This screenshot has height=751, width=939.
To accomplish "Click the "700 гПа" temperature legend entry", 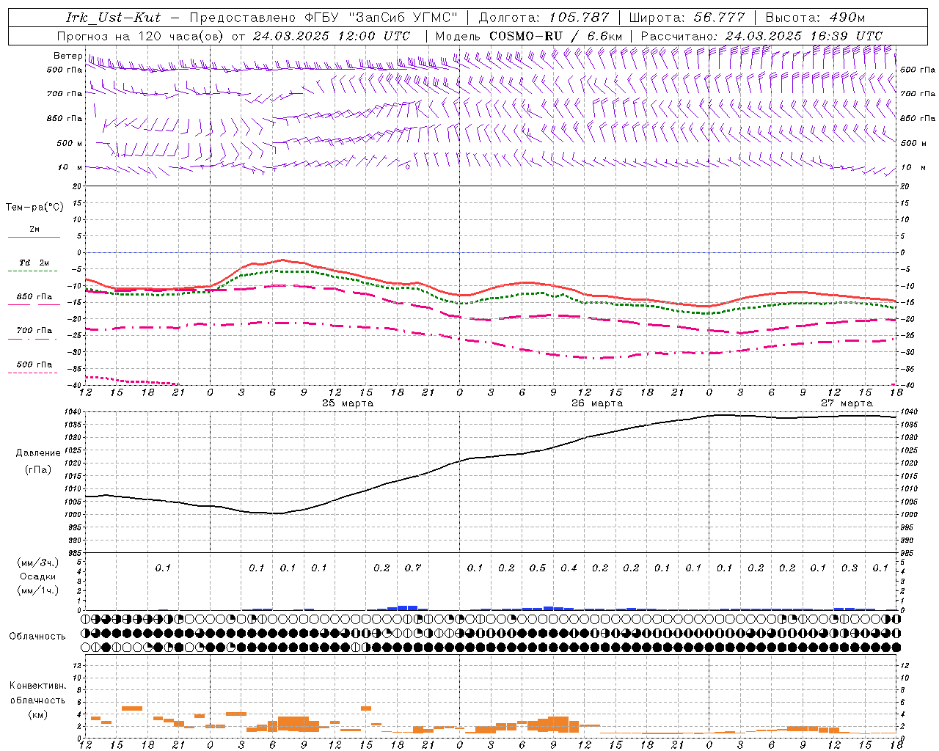I will point(34,330).
